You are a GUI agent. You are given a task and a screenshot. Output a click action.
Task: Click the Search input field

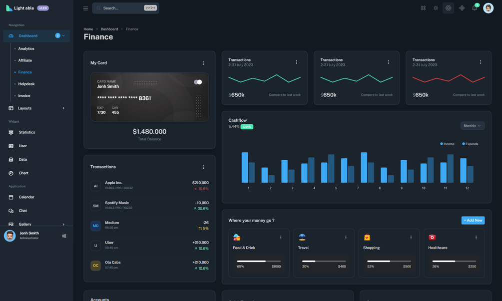pos(126,8)
